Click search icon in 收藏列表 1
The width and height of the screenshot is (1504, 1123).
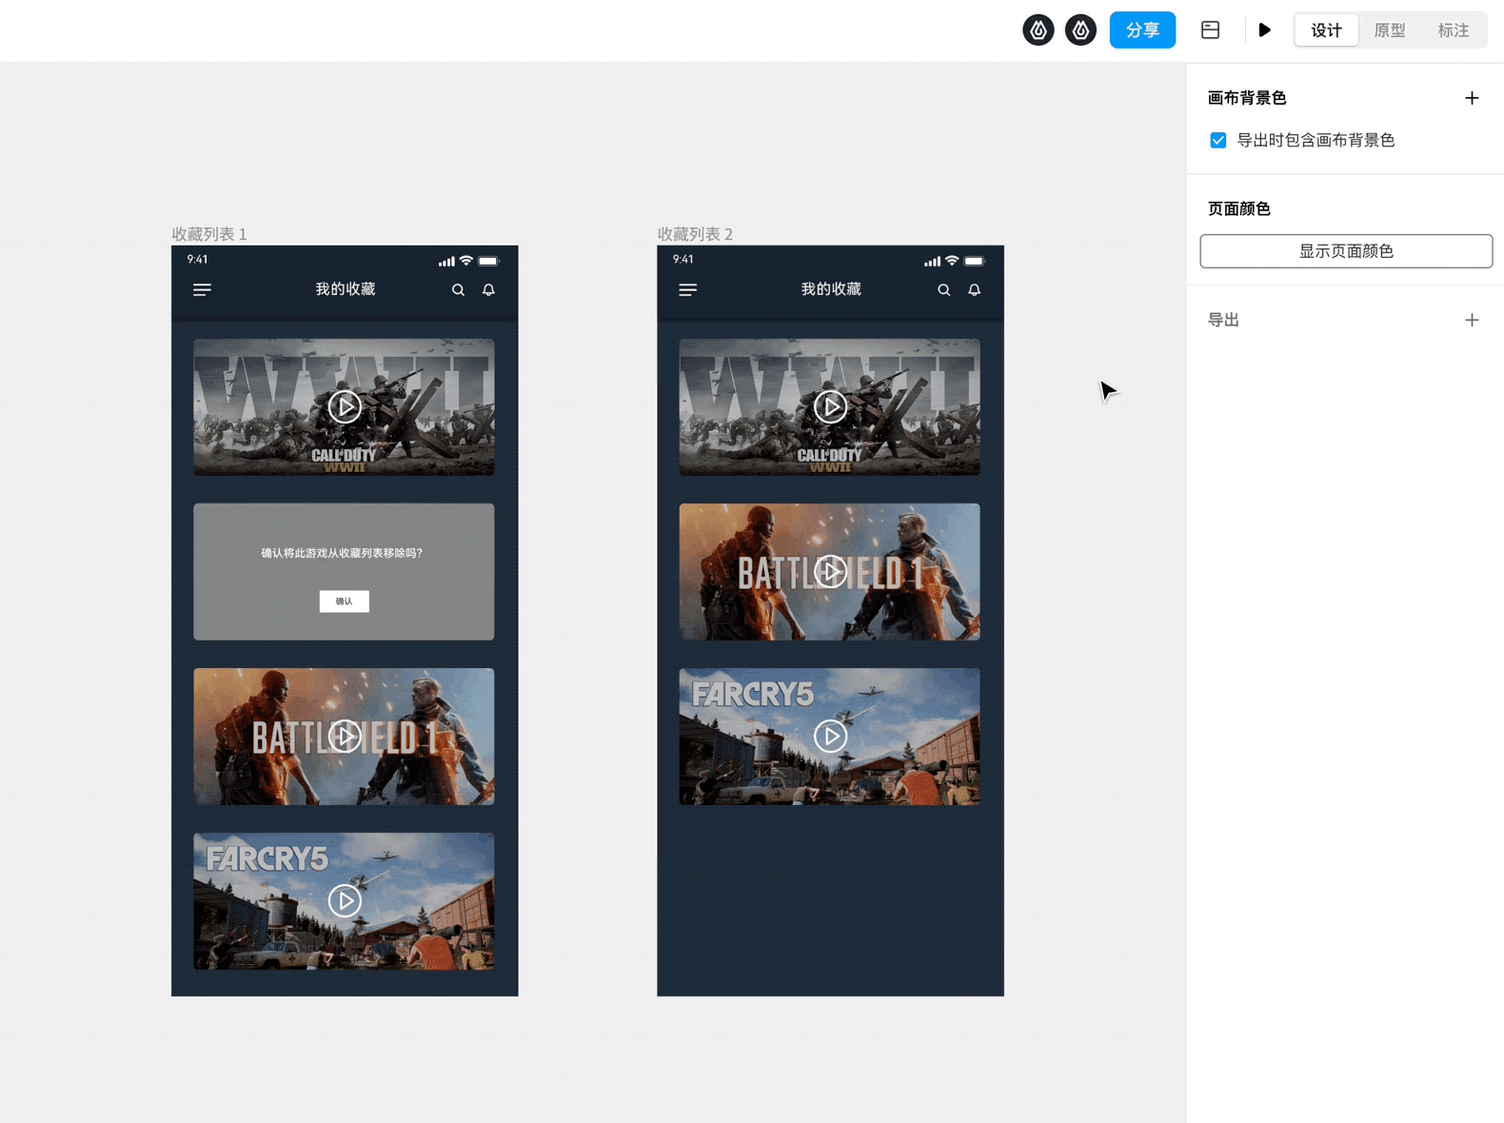point(458,289)
